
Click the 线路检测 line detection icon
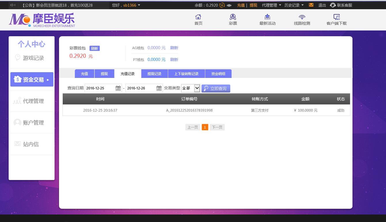[302, 20]
